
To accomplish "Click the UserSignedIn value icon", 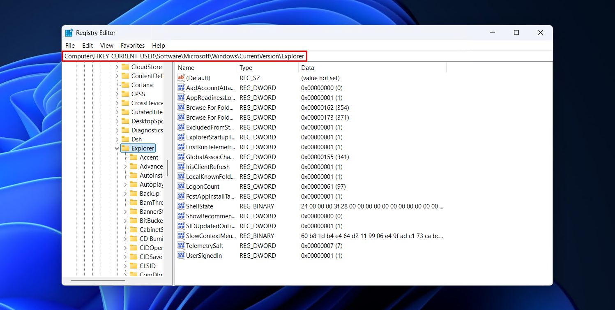I will (181, 255).
